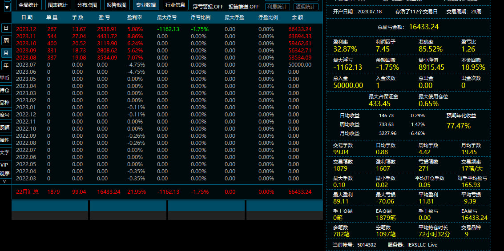The image size is (504, 251).
Task: Click the 多笔数 value 782笔
Action: [341, 234]
